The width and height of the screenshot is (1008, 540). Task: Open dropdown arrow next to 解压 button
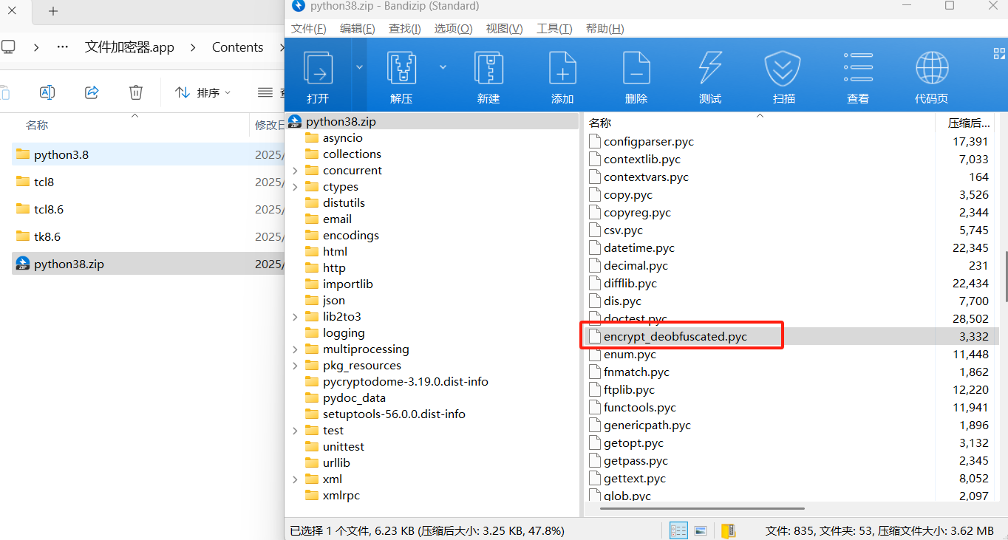[443, 67]
